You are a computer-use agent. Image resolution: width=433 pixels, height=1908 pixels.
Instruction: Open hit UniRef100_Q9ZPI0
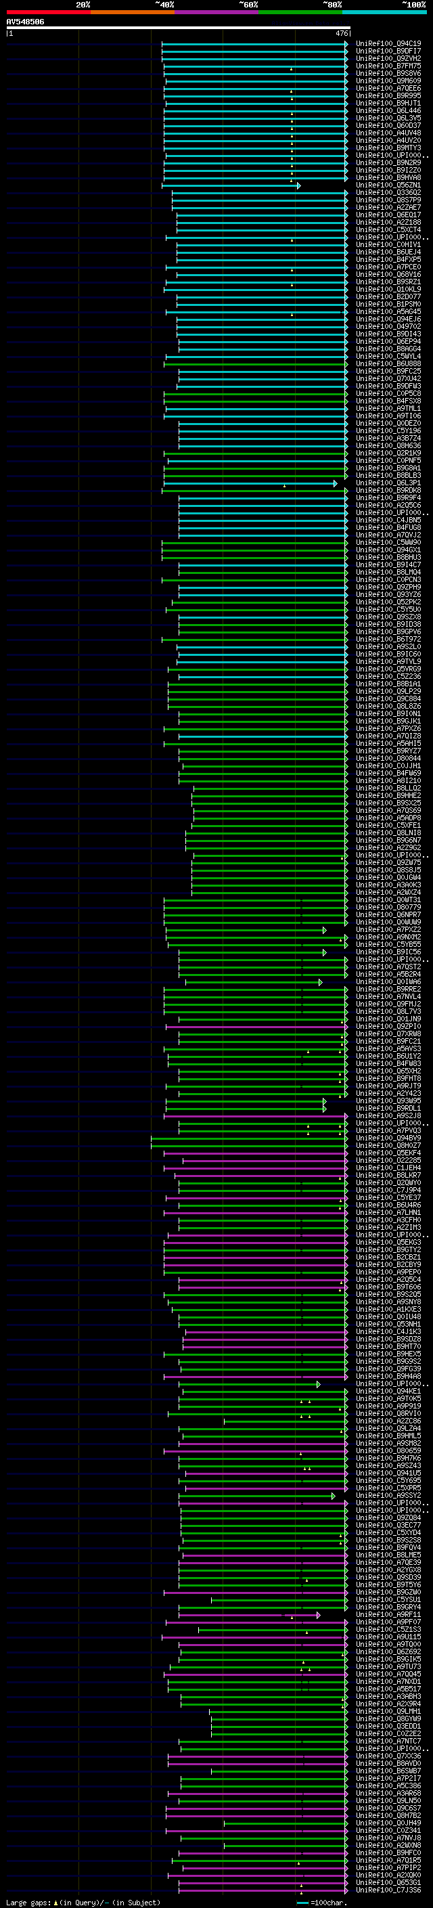click(x=388, y=1027)
